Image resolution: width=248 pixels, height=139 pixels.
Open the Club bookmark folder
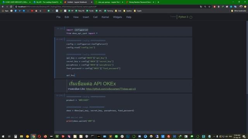[118, 11]
